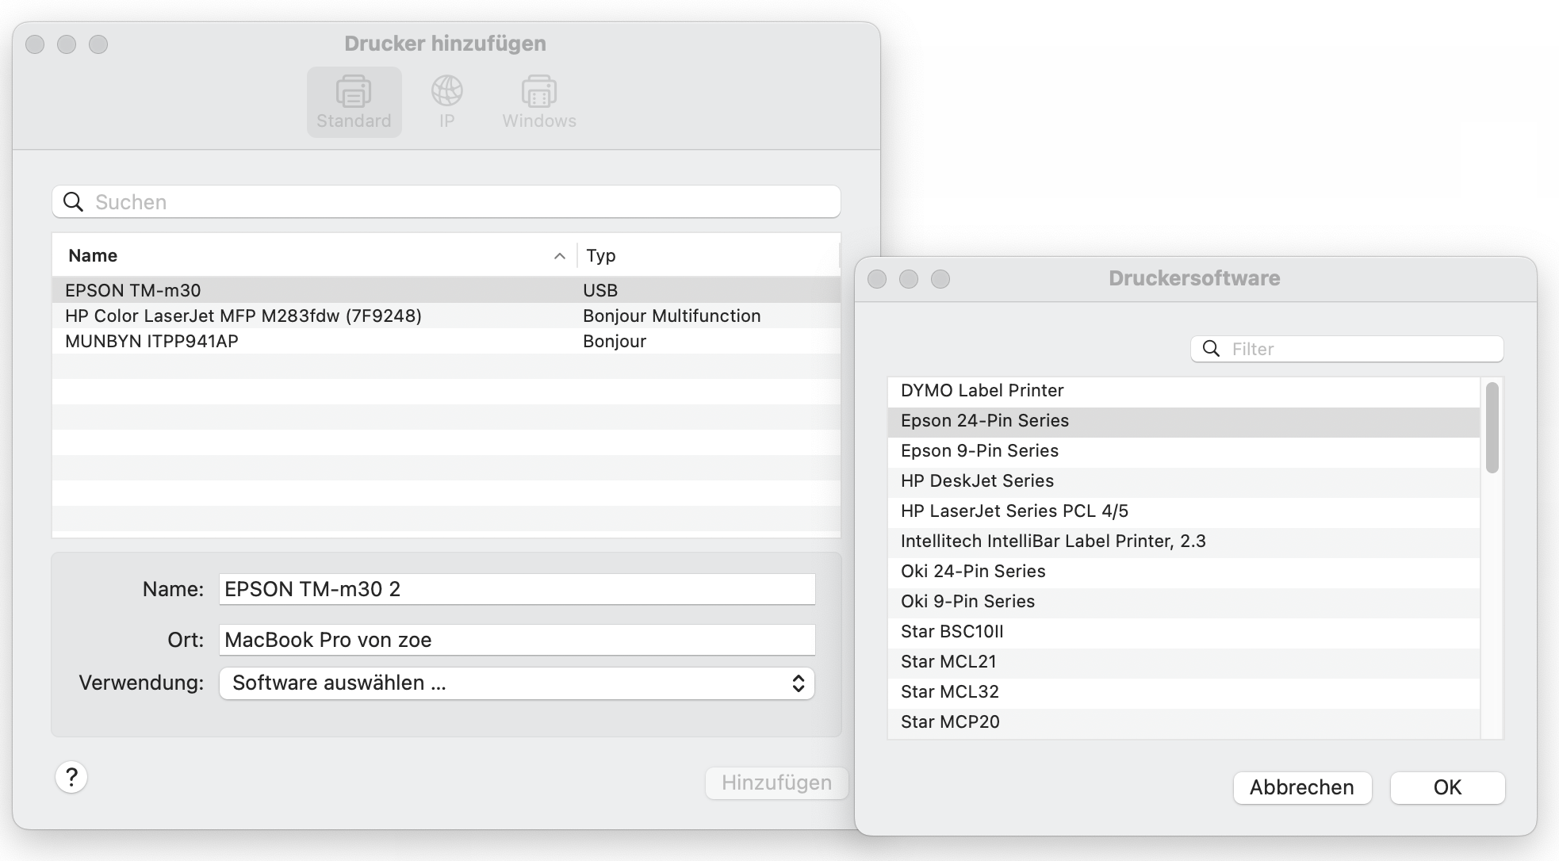Open the Windows printer tab

pyautogui.click(x=539, y=92)
